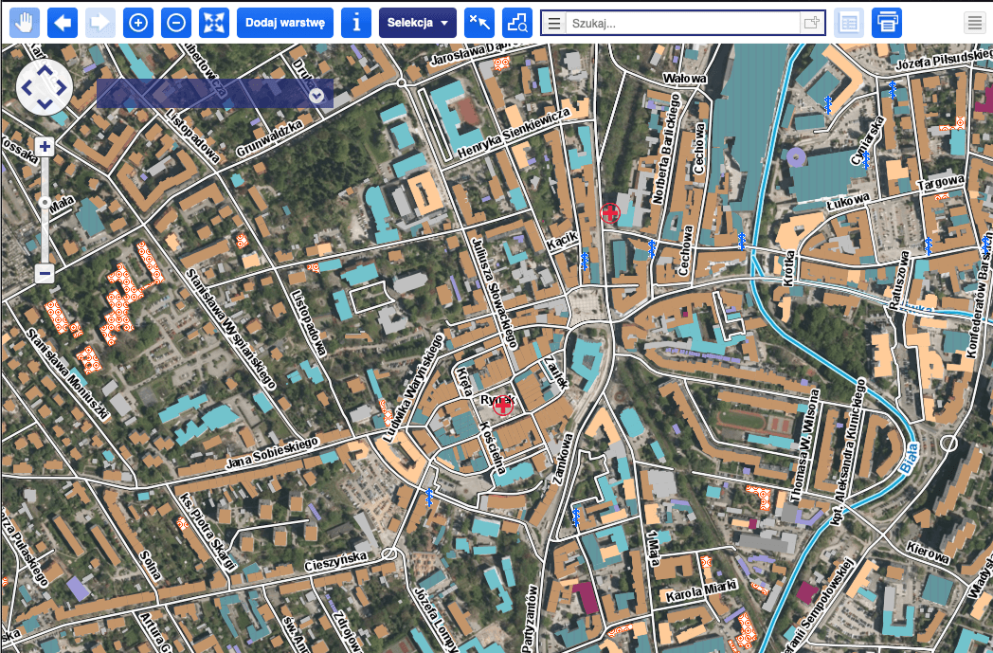Open the search-by-shape tool
Image resolution: width=993 pixels, height=653 pixels.
pos(517,23)
